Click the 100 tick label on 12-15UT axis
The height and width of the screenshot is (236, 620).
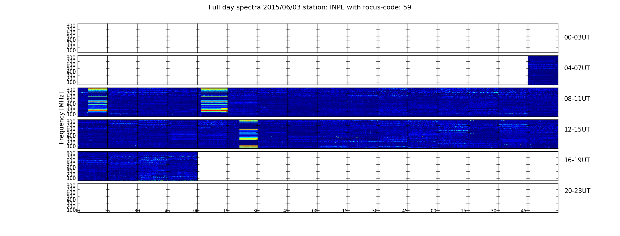(x=71, y=146)
